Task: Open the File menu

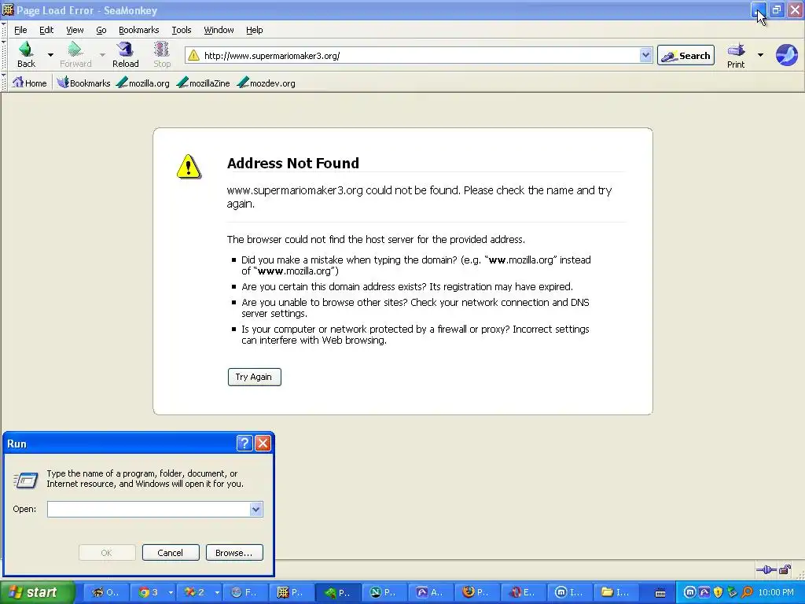Action: pyautogui.click(x=20, y=30)
